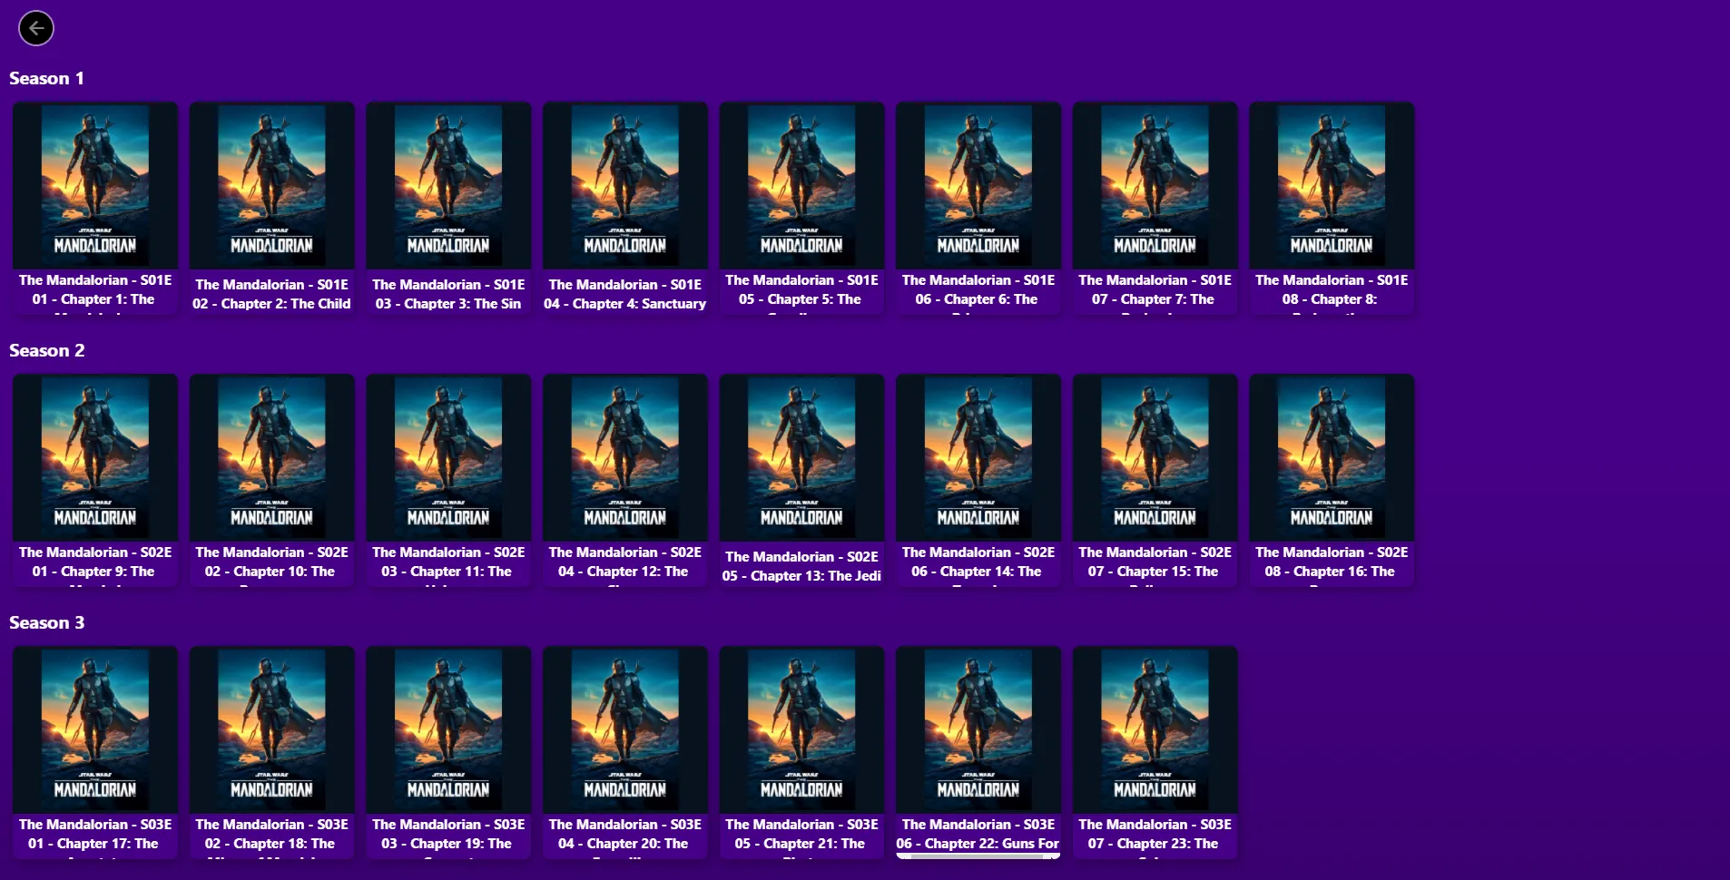
Task: Open the S03E01 Chapter 17 poster
Action: [95, 730]
